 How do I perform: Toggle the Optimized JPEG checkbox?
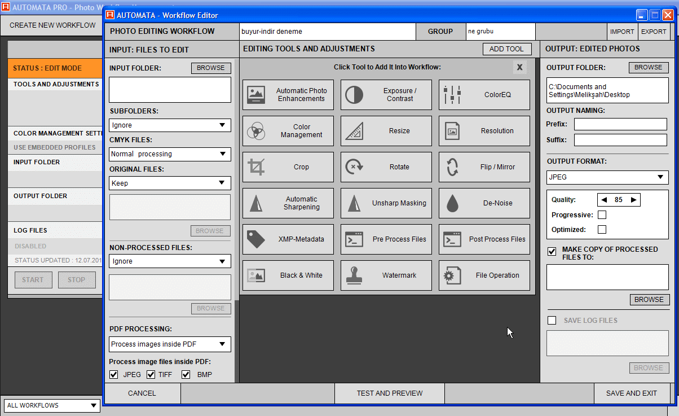602,230
